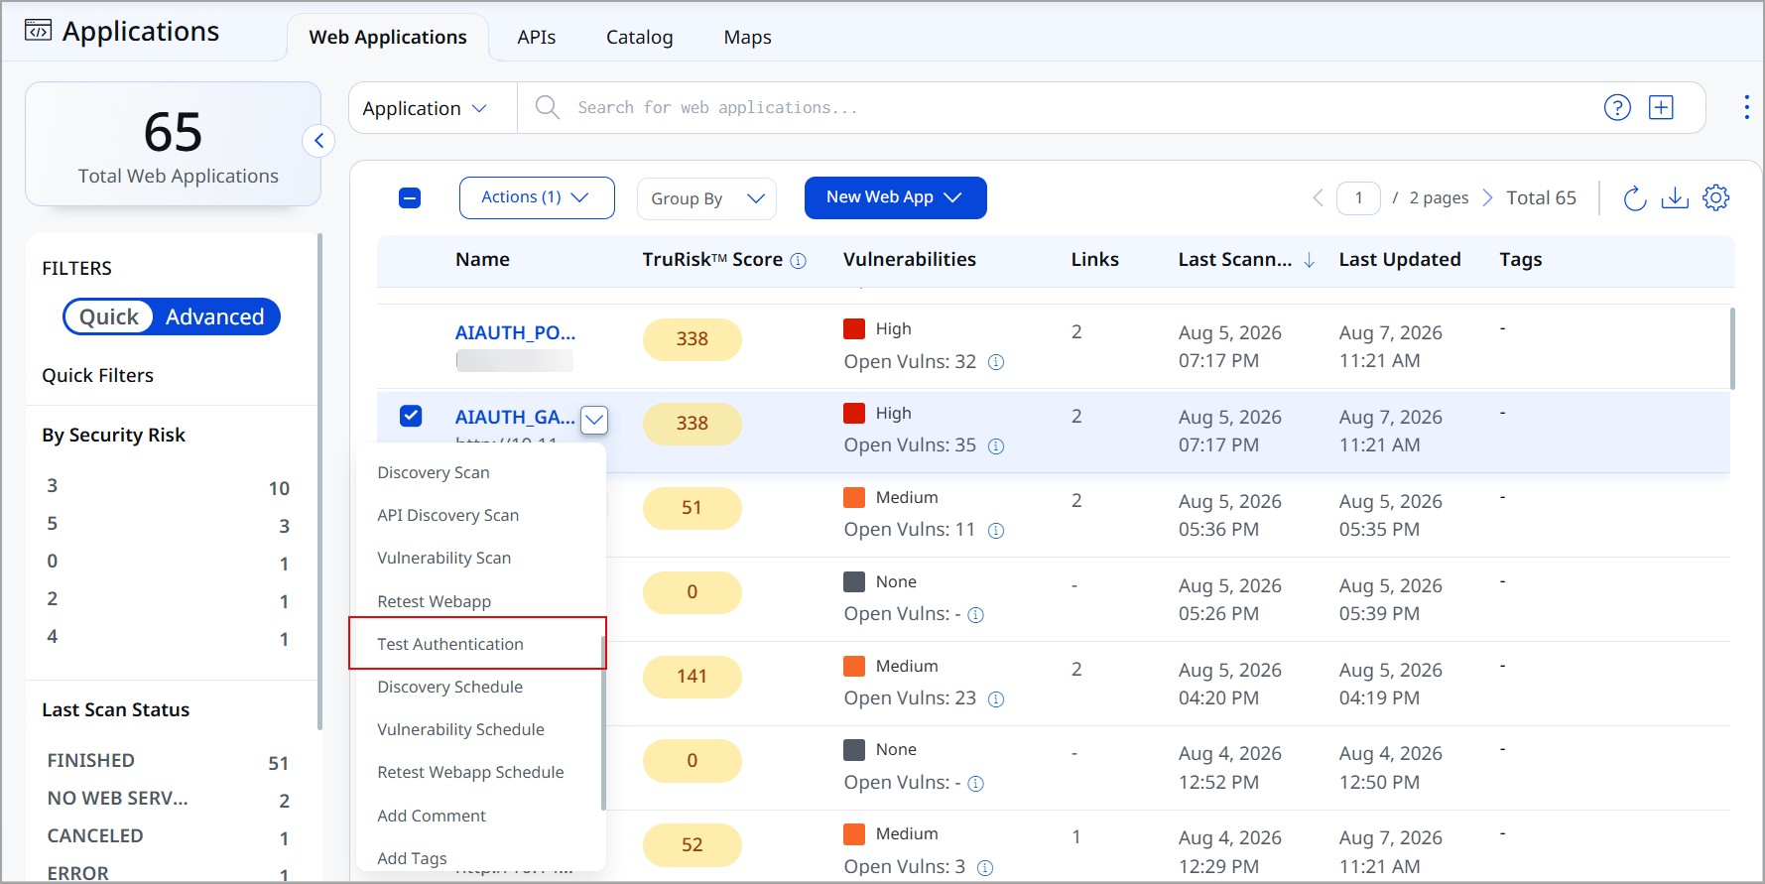Click the help question mark icon
The image size is (1765, 884).
click(x=1617, y=107)
